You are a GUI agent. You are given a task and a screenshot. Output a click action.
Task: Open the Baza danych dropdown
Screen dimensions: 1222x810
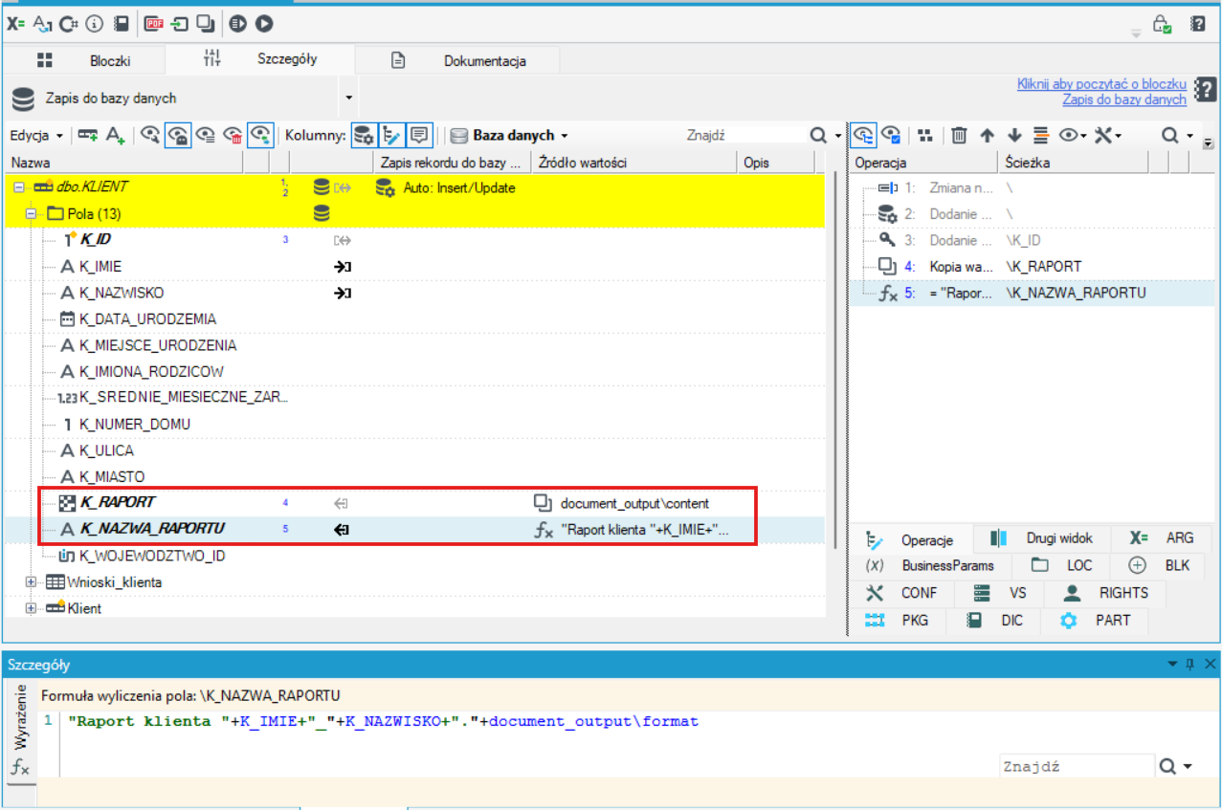point(509,136)
